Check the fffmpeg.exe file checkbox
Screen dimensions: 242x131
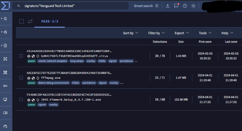(x=21, y=78)
